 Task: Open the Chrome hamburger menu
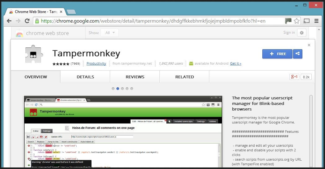pyautogui.click(x=316, y=21)
